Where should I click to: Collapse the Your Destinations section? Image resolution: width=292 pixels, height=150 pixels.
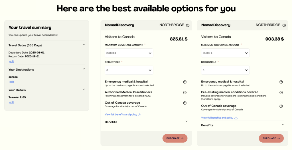click(x=84, y=69)
